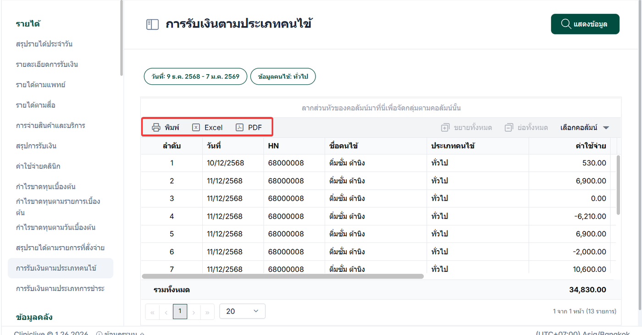The image size is (642, 335).
Task: Click the row number 6 cell
Action: coord(172,252)
